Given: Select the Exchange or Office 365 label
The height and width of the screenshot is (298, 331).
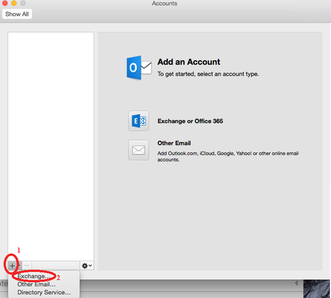Looking at the screenshot, I should 190,121.
